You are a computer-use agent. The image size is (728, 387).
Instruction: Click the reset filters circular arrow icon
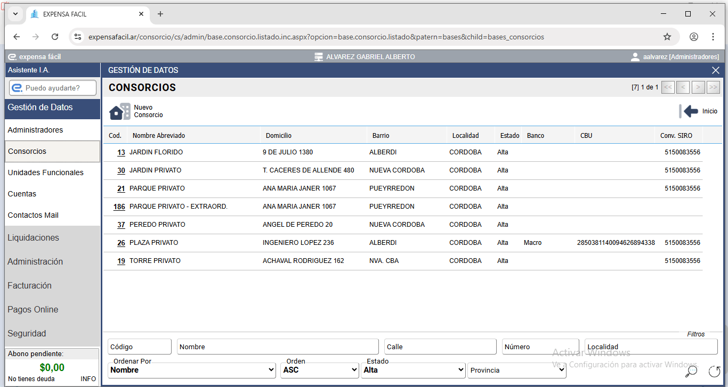coord(714,371)
